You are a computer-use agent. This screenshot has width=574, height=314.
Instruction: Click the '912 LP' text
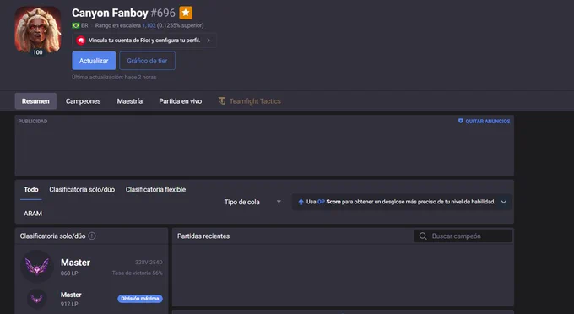pos(69,304)
